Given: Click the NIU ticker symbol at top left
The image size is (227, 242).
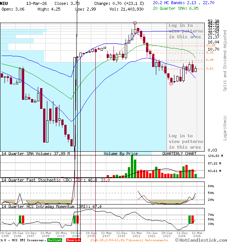Looking at the screenshot, I should (x=5, y=3).
